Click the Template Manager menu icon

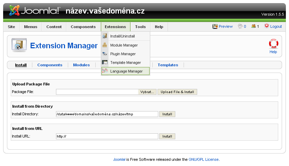tap(105, 63)
